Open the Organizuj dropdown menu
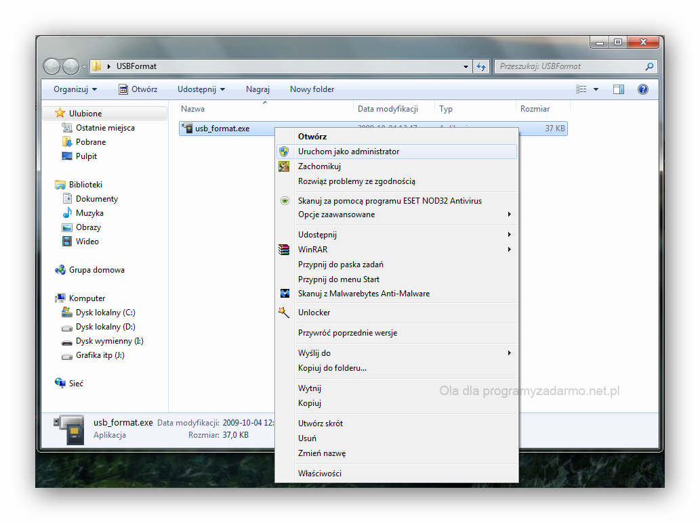Screen dimensions: 700x523 point(75,89)
